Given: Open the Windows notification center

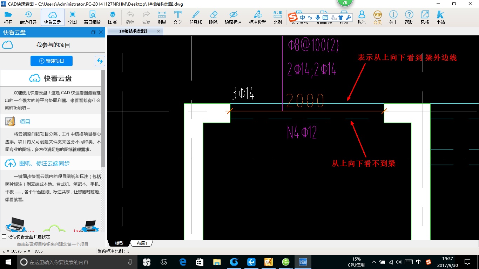Looking at the screenshot, I should click(467, 262).
